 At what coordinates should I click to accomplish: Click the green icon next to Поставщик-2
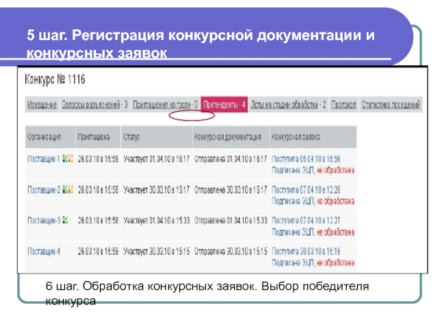65,189
